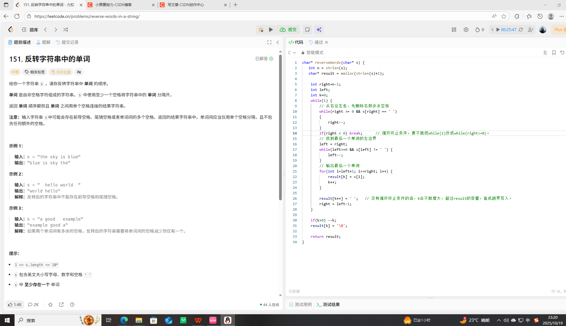Collapse the timer with its left chevron
The width and height of the screenshot is (566, 326).
[x=492, y=29]
